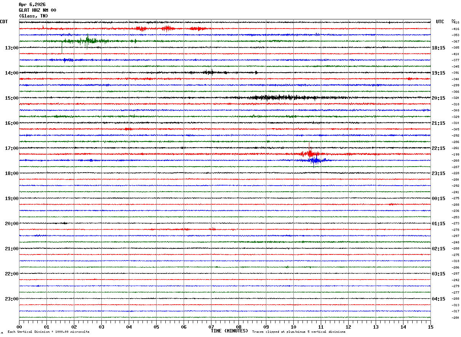Viewport: 461px width, 337px height.
Task: Click minute tick label 07 on the axis
Action: [x=211, y=327]
